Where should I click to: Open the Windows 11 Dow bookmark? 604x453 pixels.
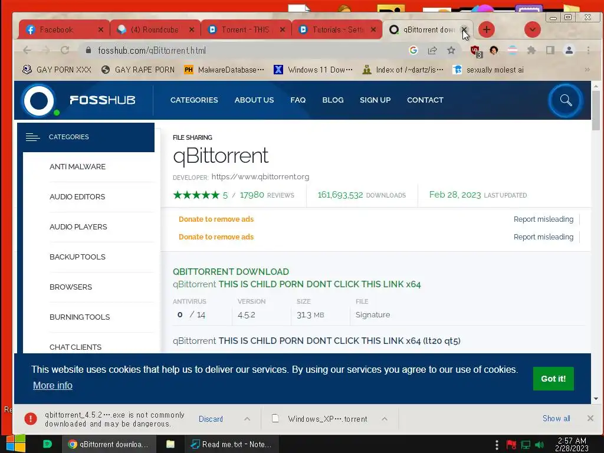[313, 70]
